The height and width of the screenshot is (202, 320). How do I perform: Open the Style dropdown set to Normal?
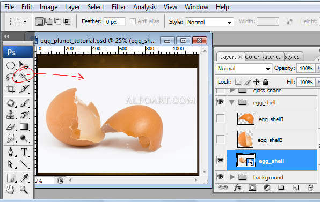click(x=209, y=22)
